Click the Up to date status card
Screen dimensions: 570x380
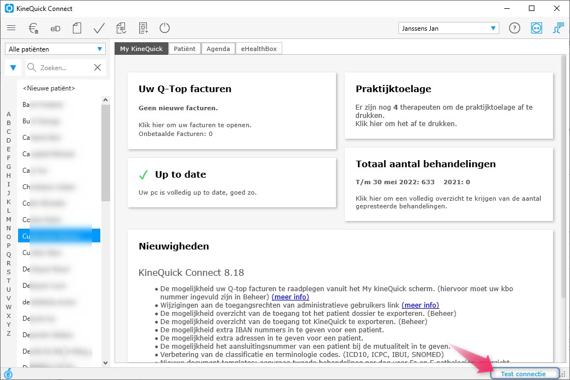tap(232, 183)
